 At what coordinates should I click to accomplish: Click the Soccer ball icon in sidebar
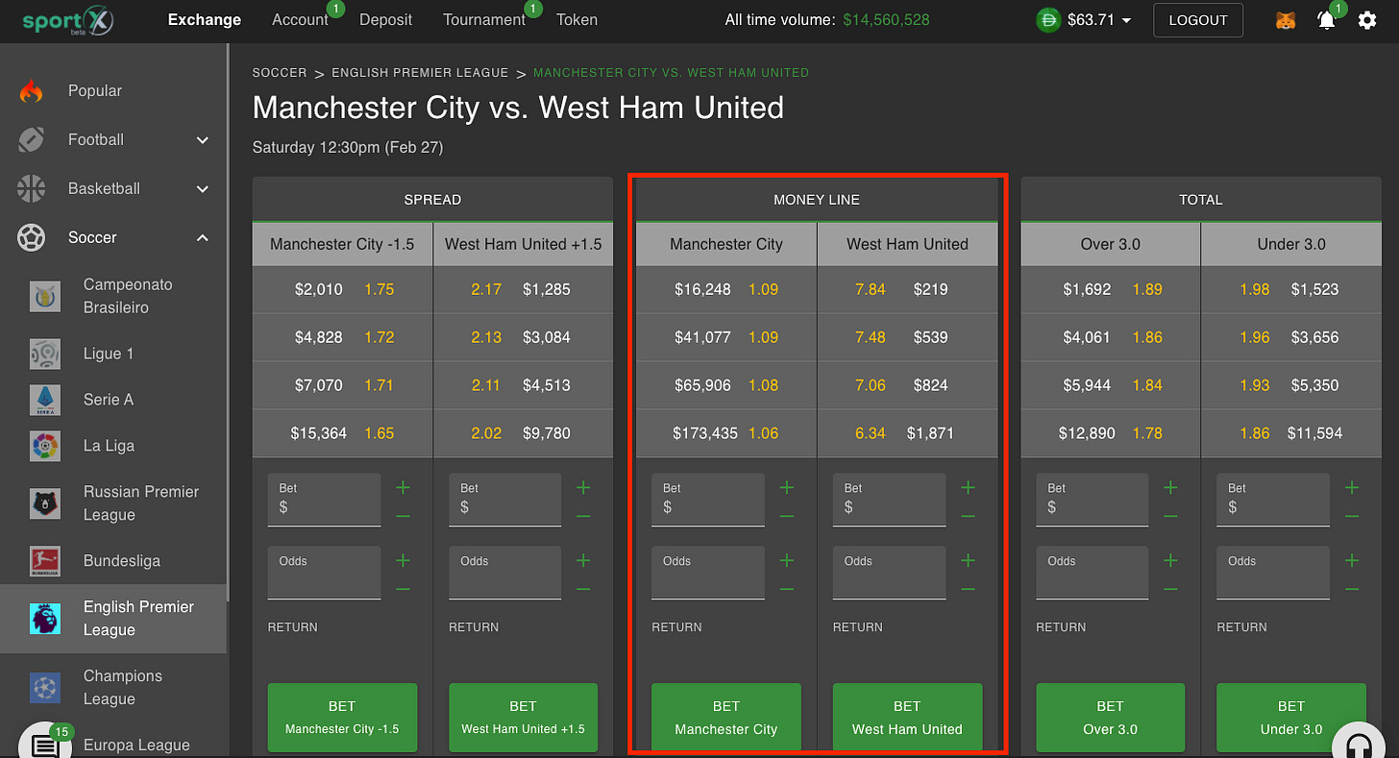coord(31,238)
